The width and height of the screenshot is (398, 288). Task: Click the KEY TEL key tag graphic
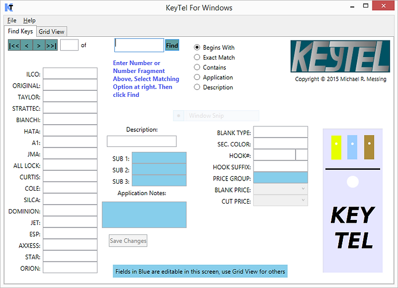tap(353, 200)
